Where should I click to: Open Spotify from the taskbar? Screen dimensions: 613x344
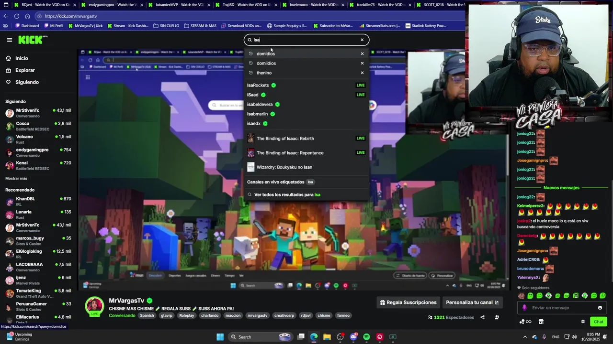pos(366,337)
